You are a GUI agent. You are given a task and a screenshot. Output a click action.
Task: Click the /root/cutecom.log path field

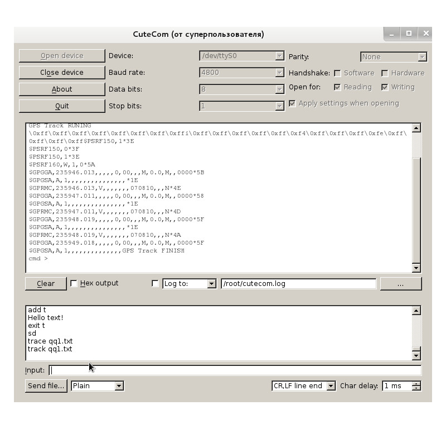(298, 284)
